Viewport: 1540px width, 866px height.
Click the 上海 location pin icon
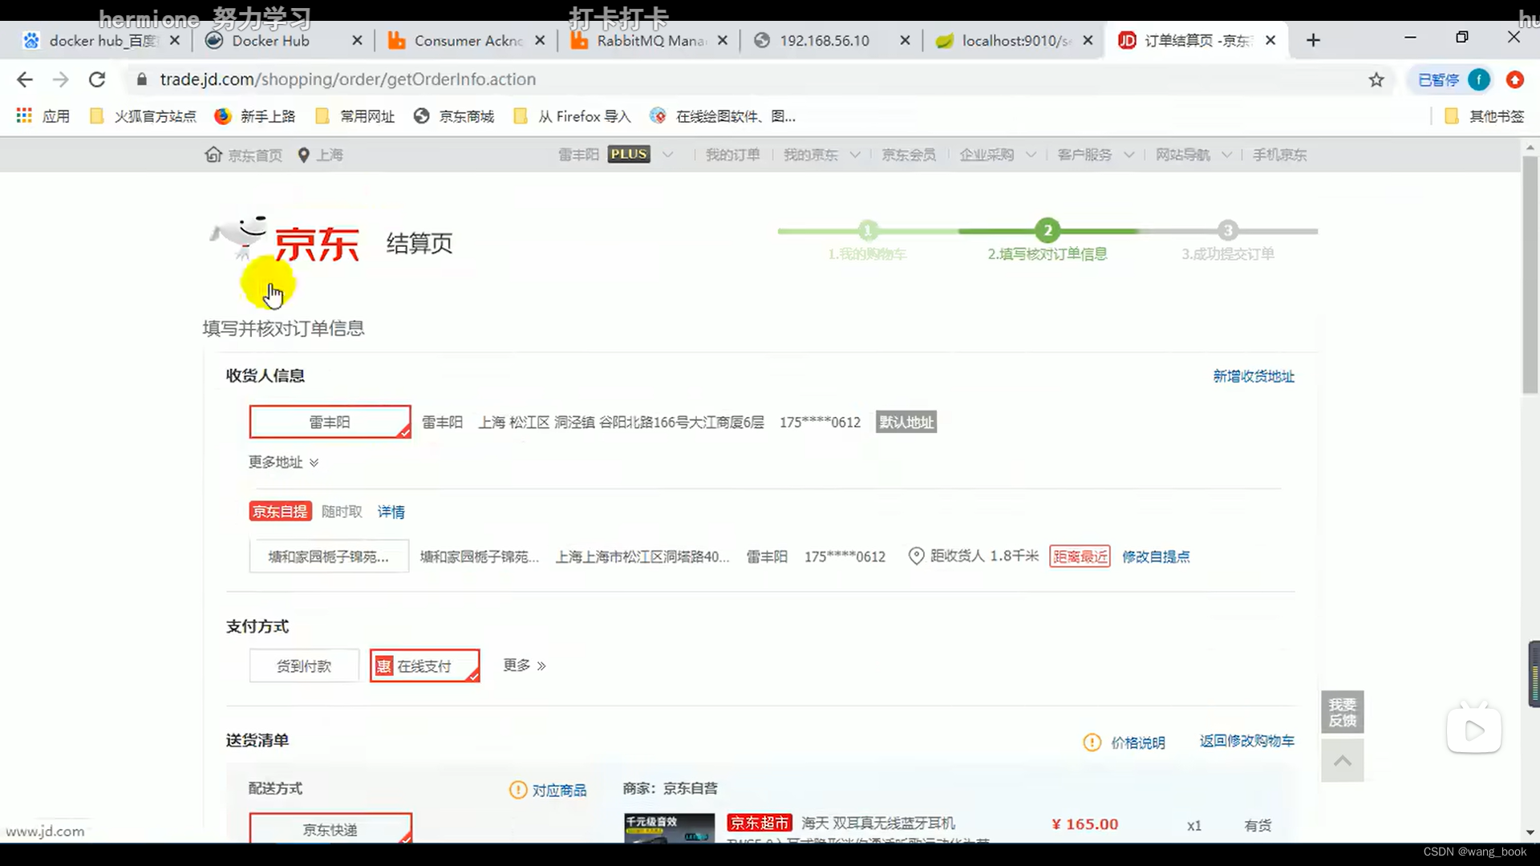click(303, 155)
